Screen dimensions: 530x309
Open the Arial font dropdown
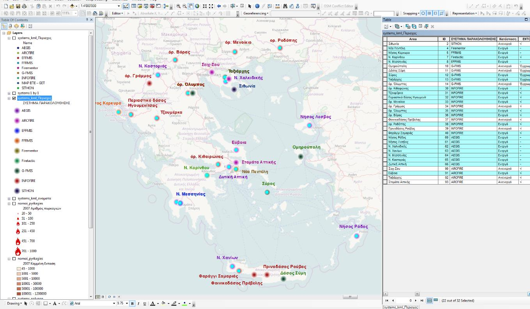pyautogui.click(x=114, y=304)
